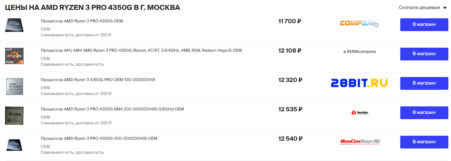Click the MobiComShop offer's processor thumbnail
The image size is (451, 161).
[14, 145]
